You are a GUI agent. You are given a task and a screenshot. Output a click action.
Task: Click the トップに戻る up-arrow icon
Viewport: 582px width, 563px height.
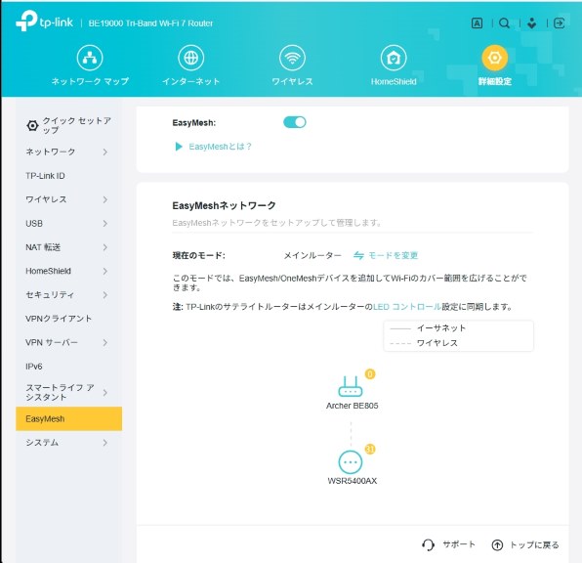pyautogui.click(x=497, y=544)
